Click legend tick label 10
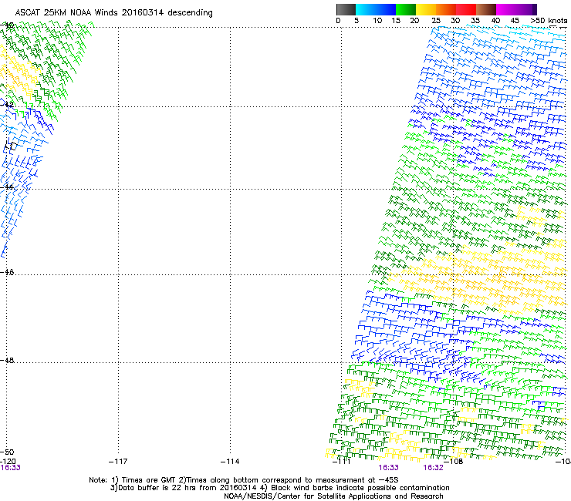 [x=377, y=21]
